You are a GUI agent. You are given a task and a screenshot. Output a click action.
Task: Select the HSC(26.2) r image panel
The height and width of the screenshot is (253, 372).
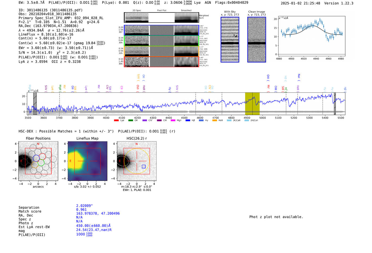pyautogui.click(x=137, y=161)
